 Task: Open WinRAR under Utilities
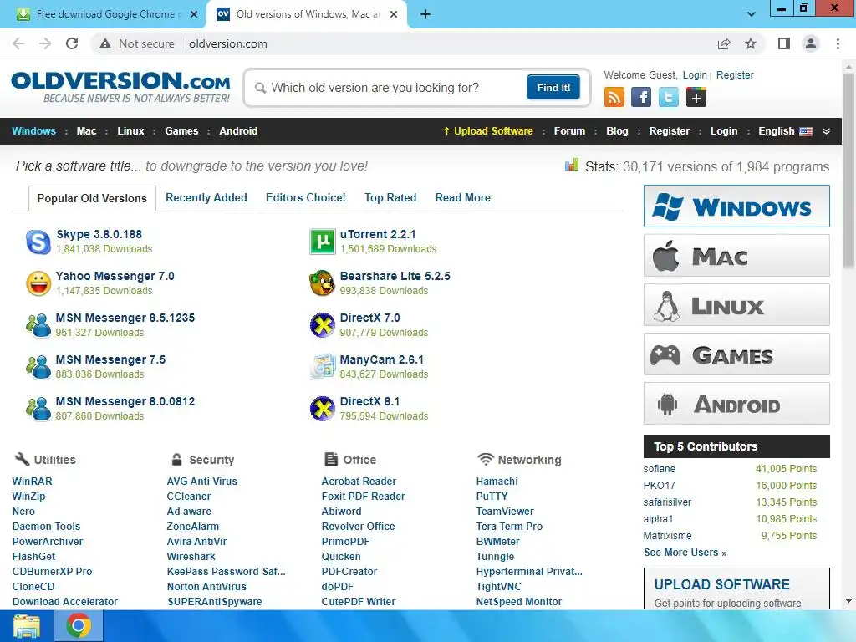pos(33,481)
